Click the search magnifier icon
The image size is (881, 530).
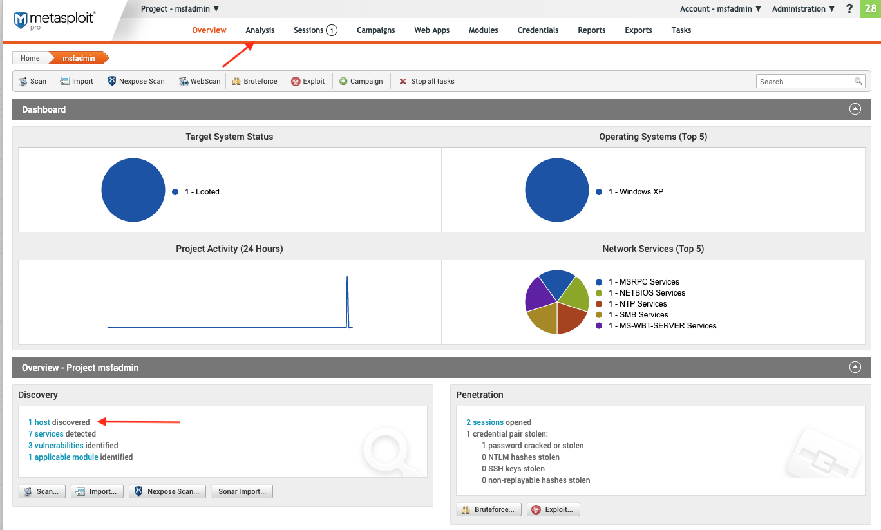click(x=858, y=81)
